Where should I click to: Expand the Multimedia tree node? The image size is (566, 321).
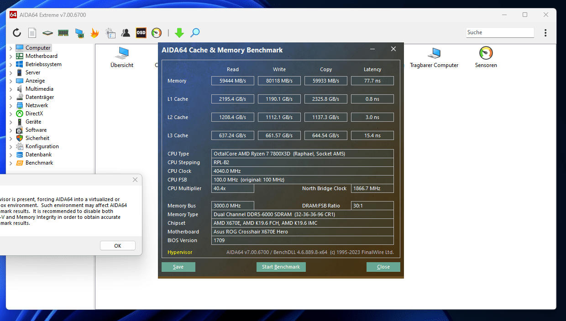point(11,89)
